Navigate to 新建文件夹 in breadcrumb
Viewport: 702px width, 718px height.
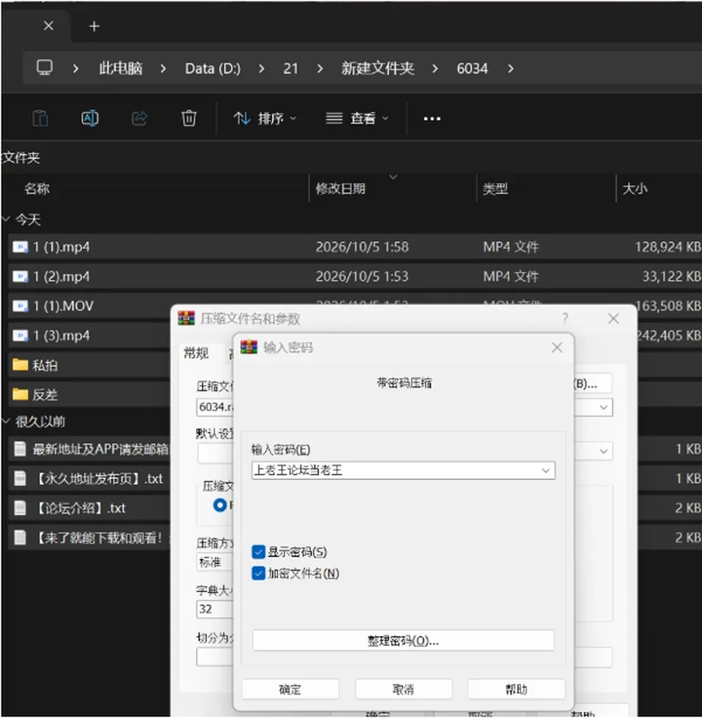(378, 69)
